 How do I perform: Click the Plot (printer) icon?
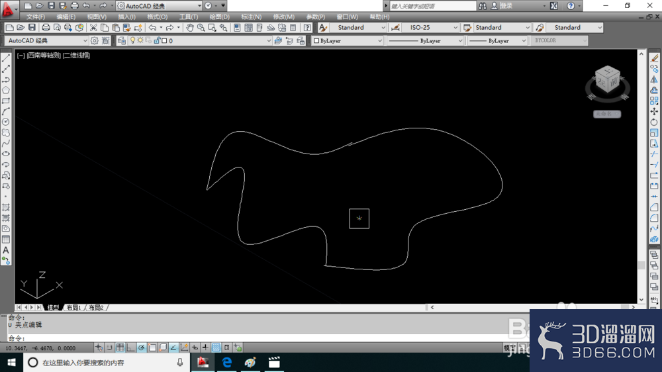point(46,28)
